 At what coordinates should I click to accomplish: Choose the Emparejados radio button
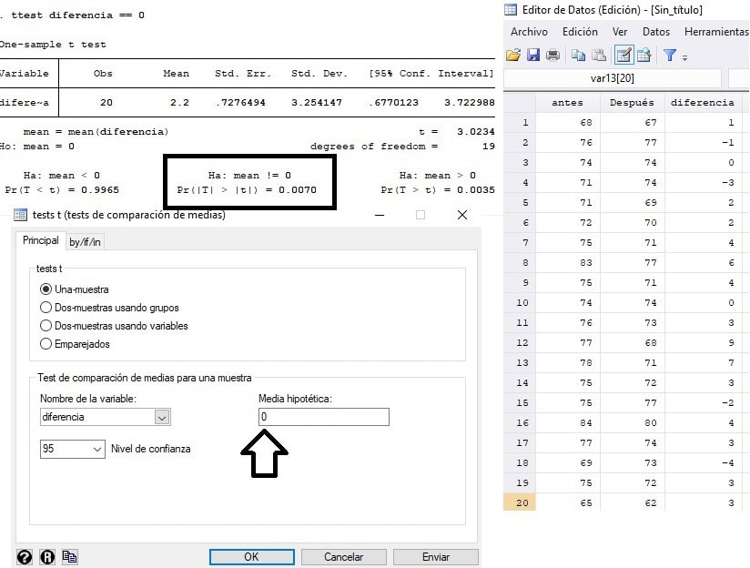pyautogui.click(x=46, y=344)
